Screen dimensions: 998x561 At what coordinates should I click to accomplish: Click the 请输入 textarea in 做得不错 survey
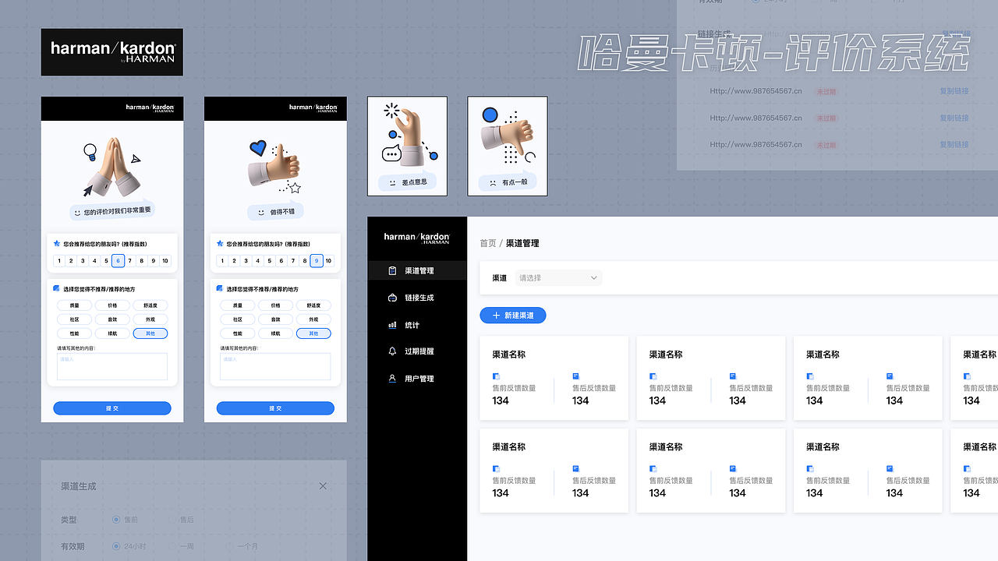[x=275, y=366]
